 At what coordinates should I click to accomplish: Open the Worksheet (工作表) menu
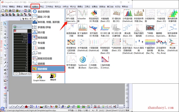pyautogui.click(x=49, y=7)
